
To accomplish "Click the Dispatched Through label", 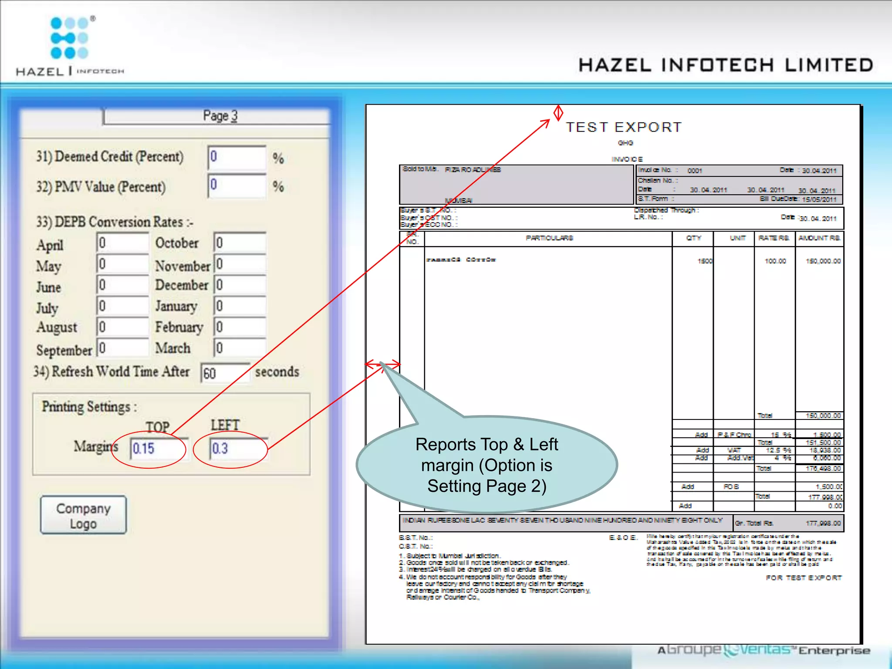I will 666,210.
